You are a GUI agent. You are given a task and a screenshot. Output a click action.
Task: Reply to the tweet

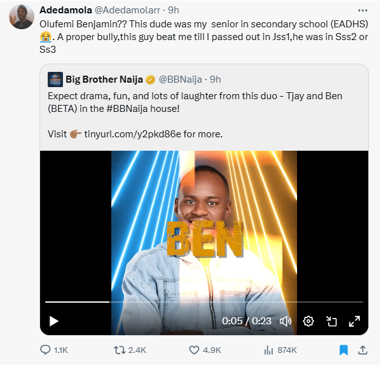[x=46, y=350]
